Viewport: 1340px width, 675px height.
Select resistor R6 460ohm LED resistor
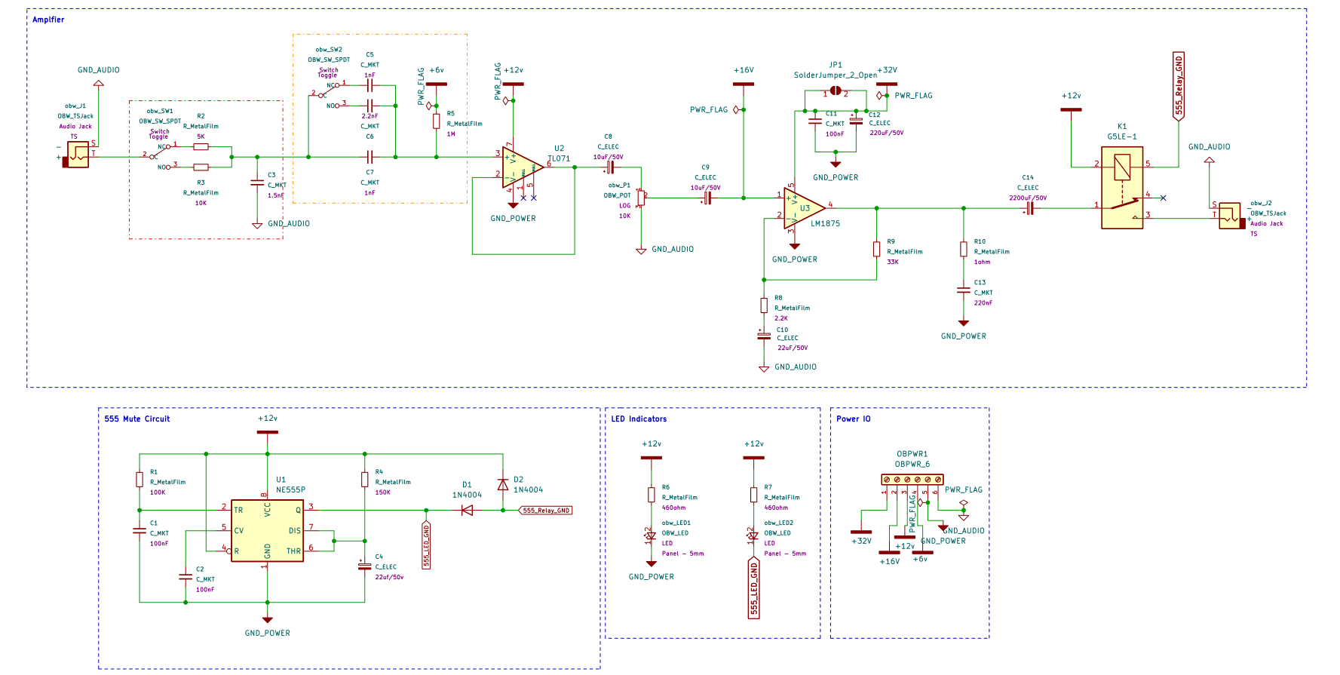651,495
